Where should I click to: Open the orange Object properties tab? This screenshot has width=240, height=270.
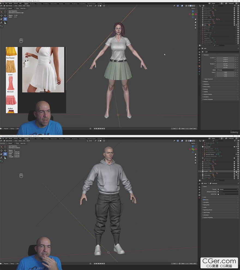[x=199, y=66]
